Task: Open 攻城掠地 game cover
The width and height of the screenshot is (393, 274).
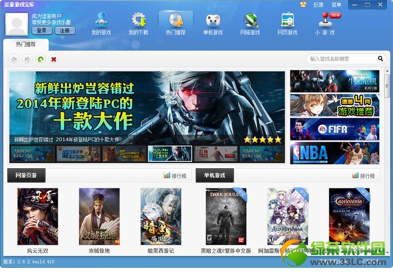Action: pos(99,217)
